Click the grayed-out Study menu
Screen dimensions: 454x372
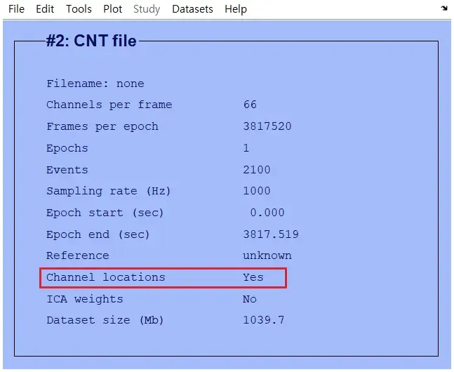tap(147, 9)
